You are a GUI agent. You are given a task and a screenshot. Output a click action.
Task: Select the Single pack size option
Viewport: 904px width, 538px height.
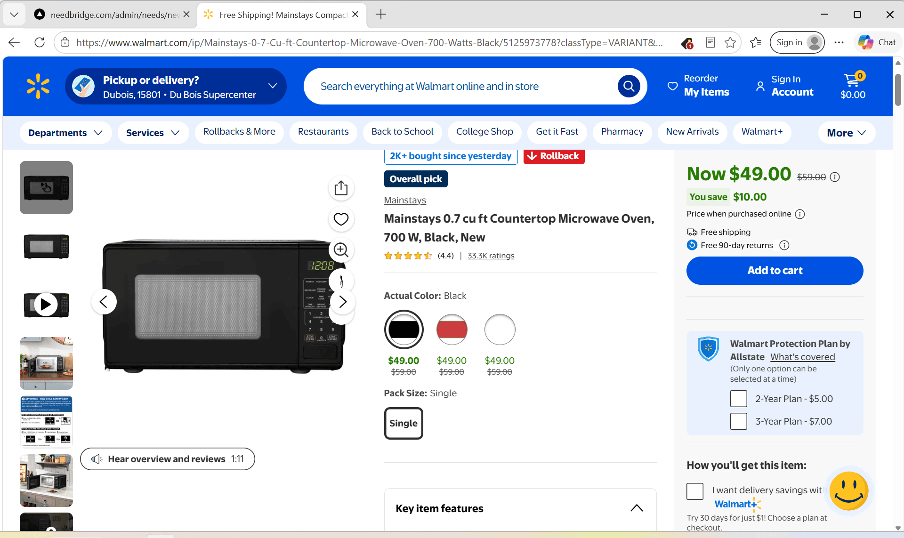pyautogui.click(x=404, y=423)
